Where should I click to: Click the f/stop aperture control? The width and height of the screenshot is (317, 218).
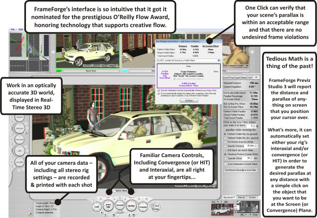[x=155, y=207]
